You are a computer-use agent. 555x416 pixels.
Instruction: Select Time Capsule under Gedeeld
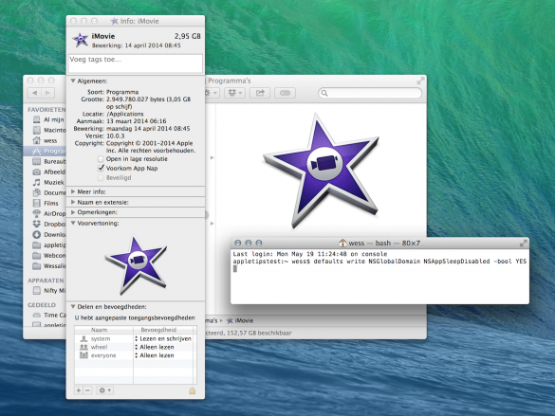[48, 315]
